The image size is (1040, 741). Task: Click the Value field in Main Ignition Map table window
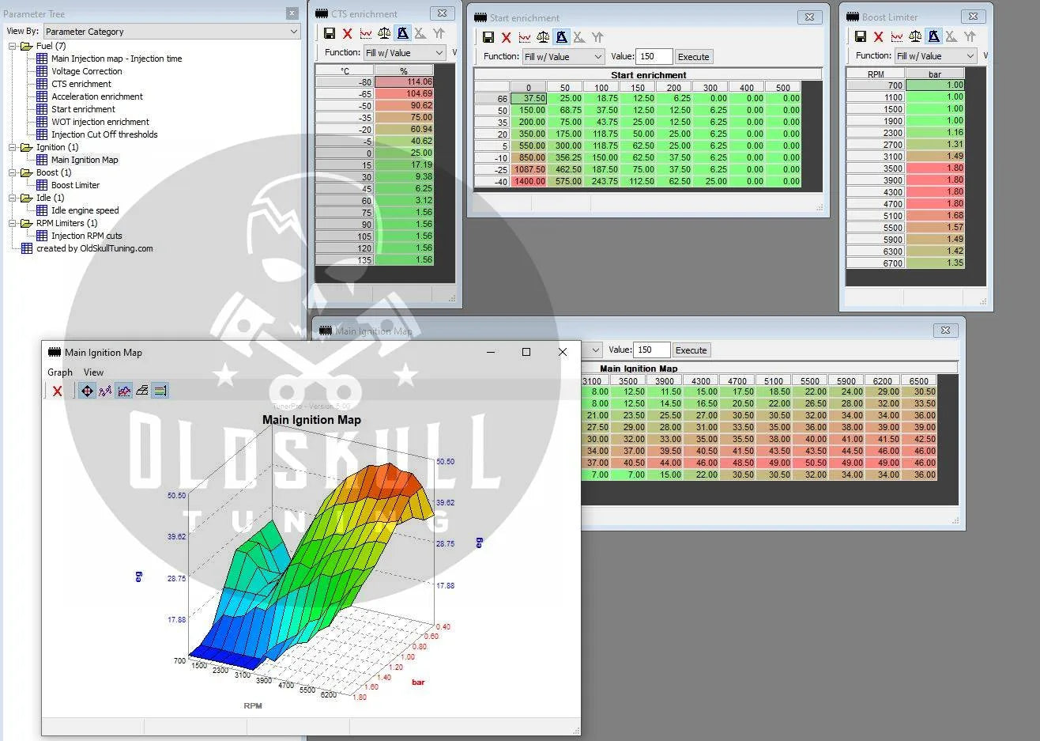tap(652, 350)
